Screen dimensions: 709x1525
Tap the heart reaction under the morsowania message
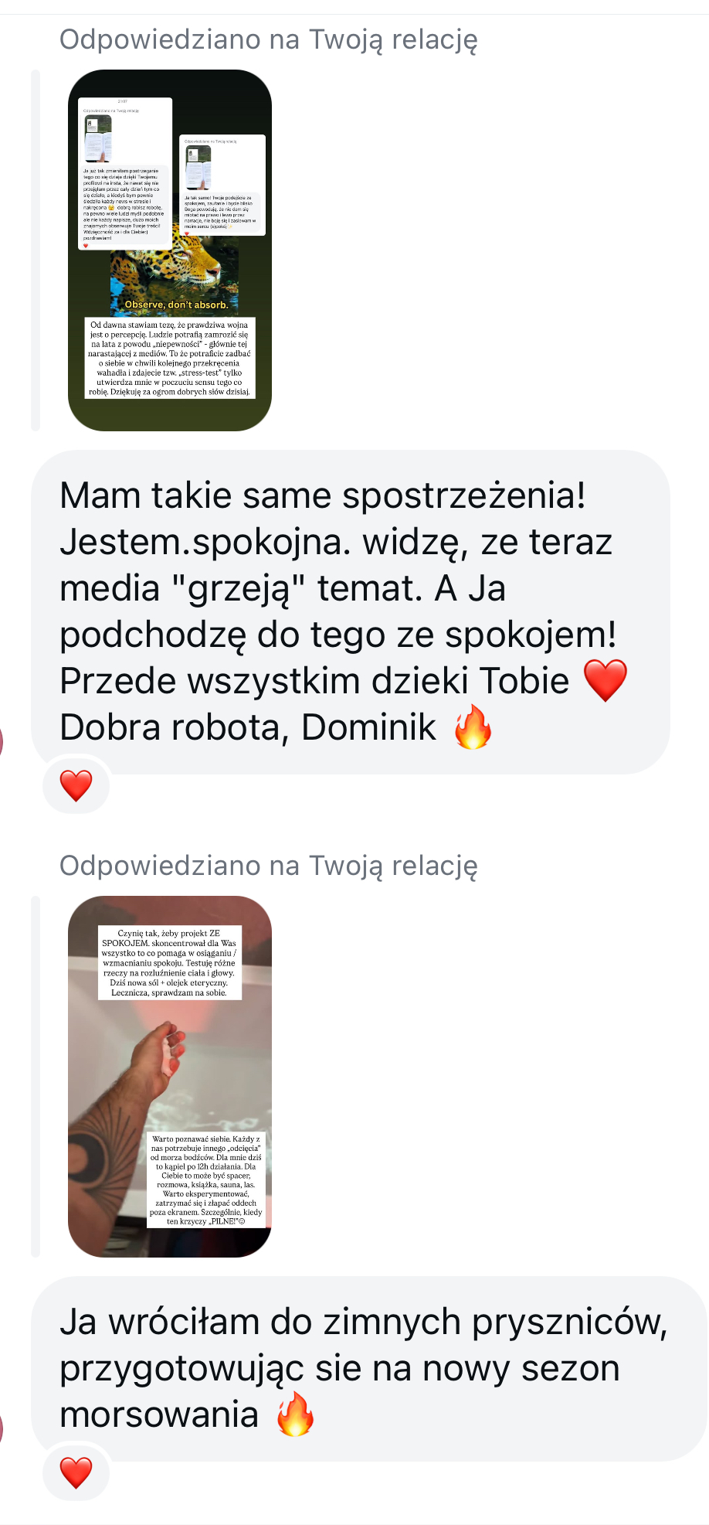point(76,1472)
